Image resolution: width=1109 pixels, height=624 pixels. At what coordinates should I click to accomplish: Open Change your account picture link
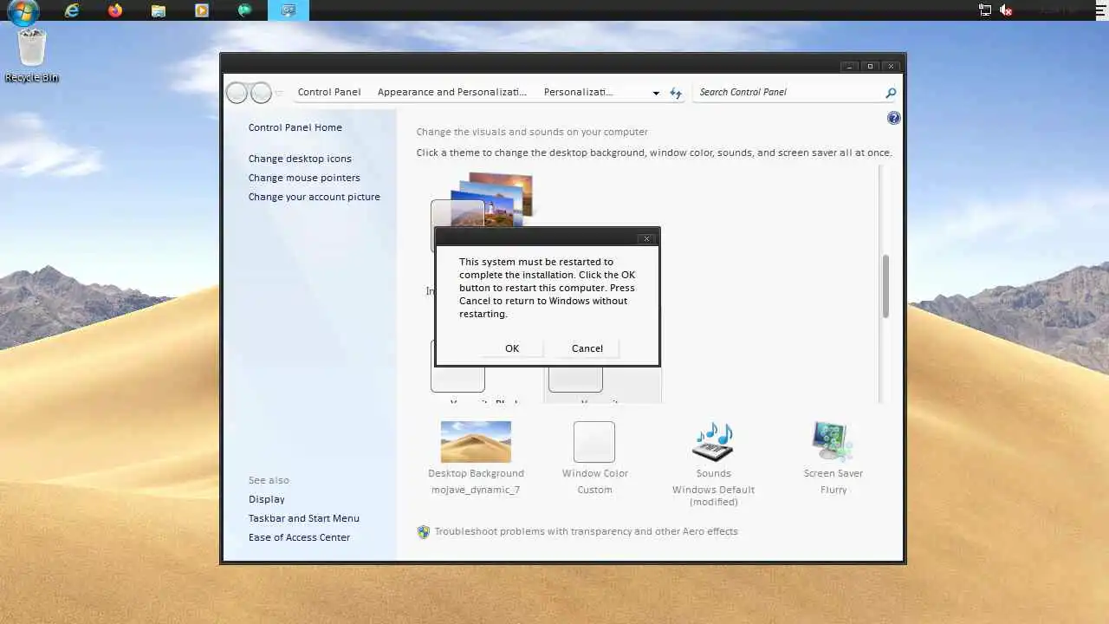point(315,197)
